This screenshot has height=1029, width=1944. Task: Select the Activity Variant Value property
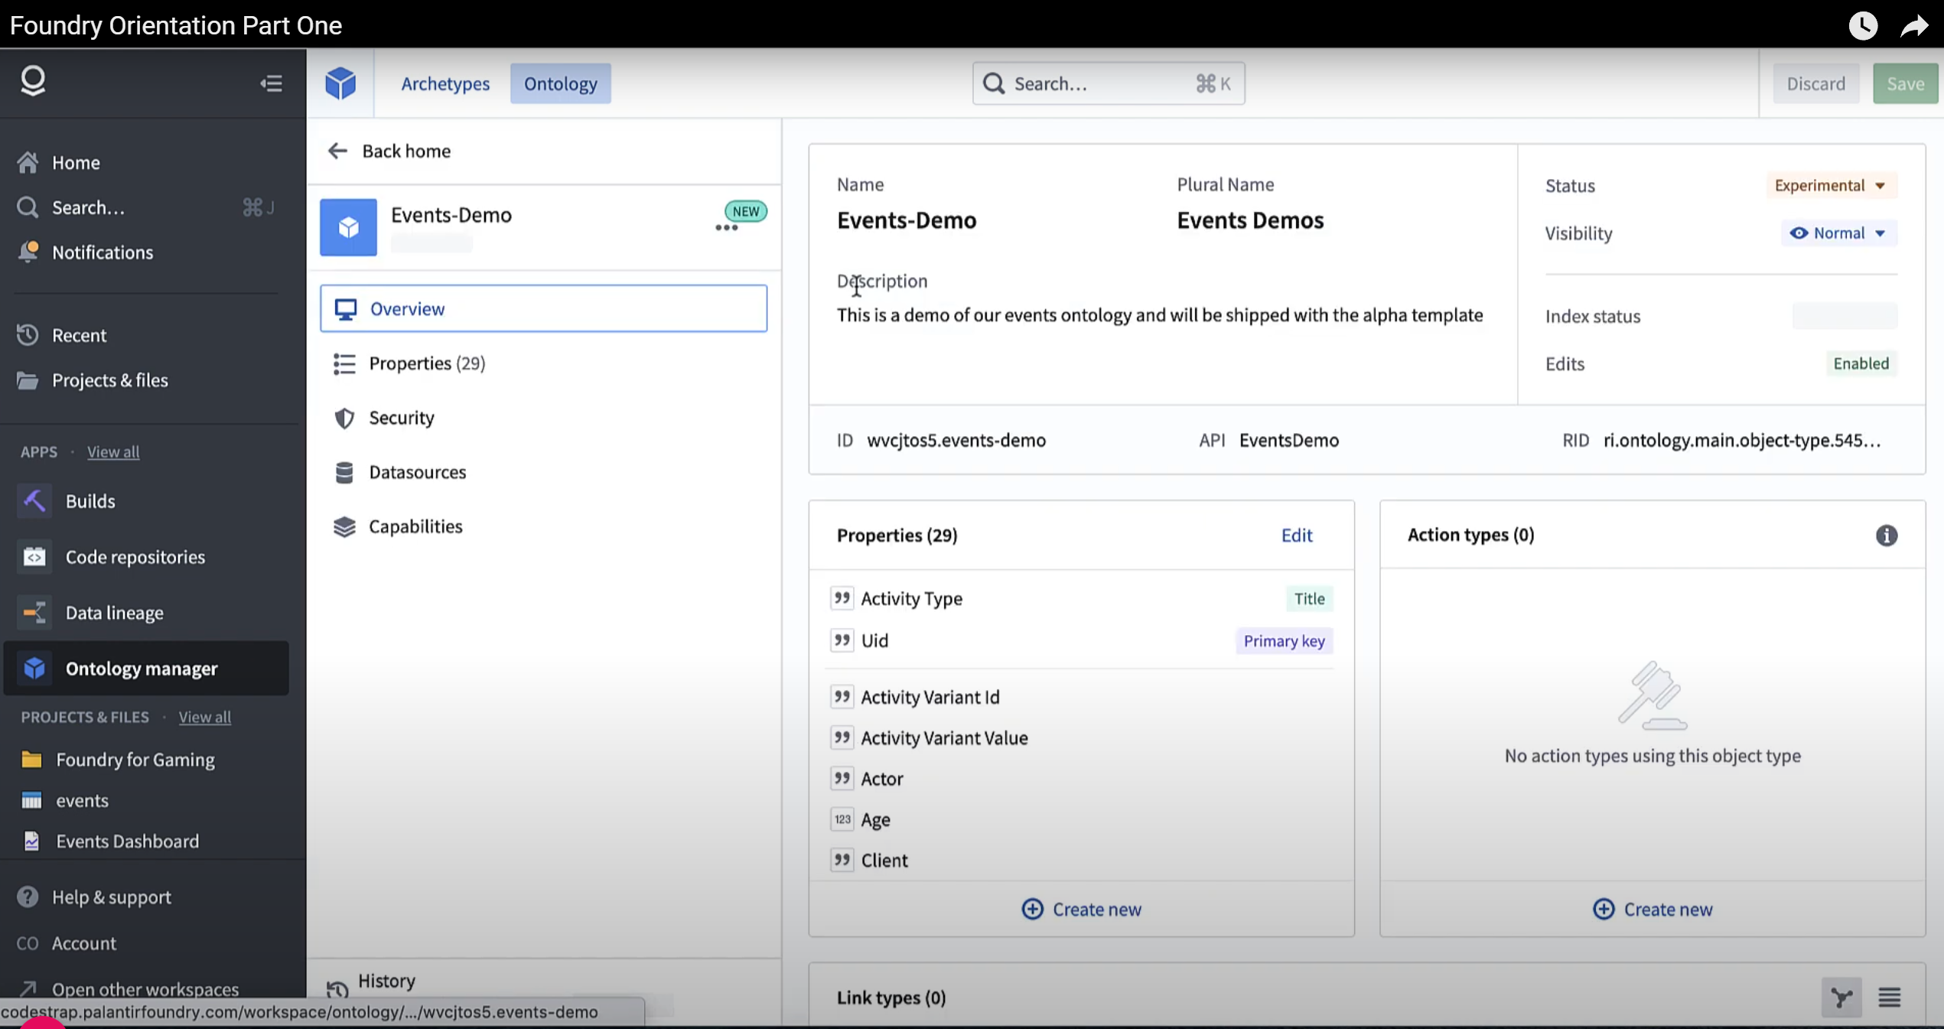1081,738
